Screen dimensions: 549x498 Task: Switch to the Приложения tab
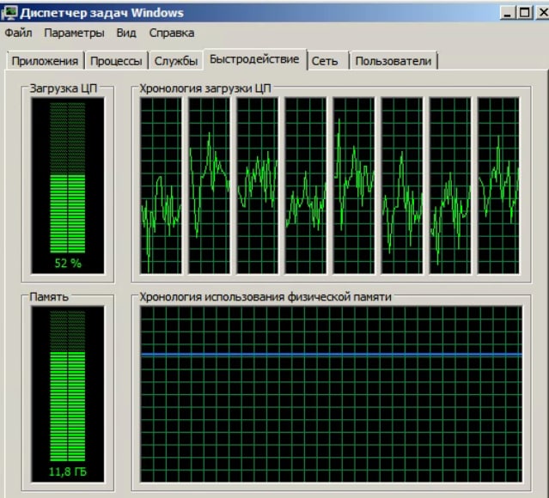(45, 61)
